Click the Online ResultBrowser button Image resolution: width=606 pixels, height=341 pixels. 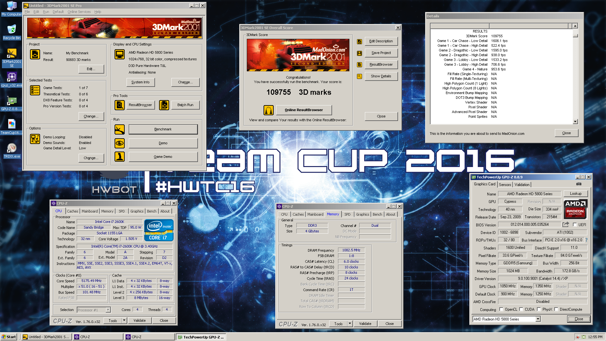coord(304,110)
